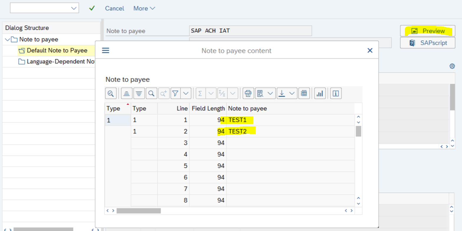Open the More menu
The image size is (462, 231).
point(144,8)
